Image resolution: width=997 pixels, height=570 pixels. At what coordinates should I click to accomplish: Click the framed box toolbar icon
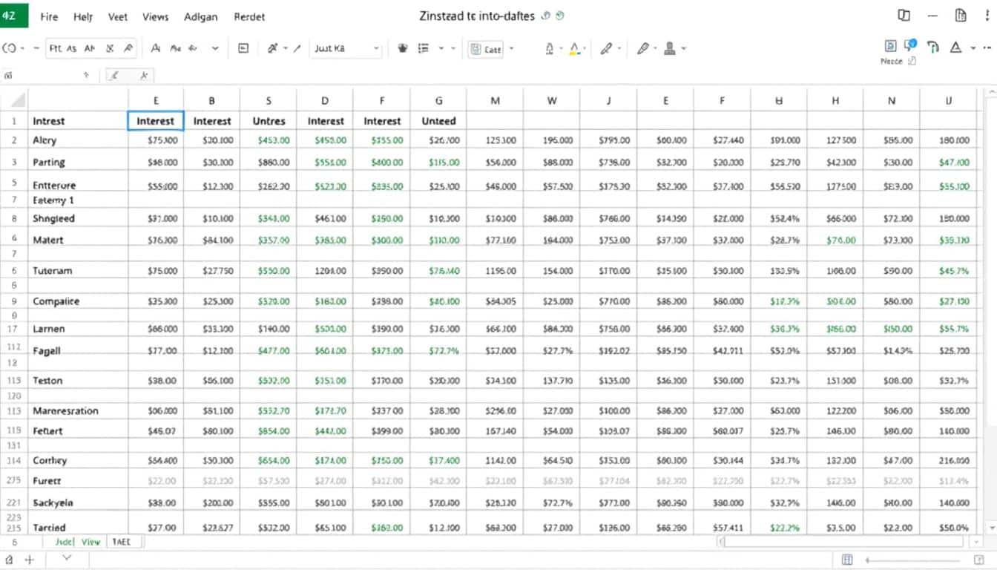click(243, 48)
